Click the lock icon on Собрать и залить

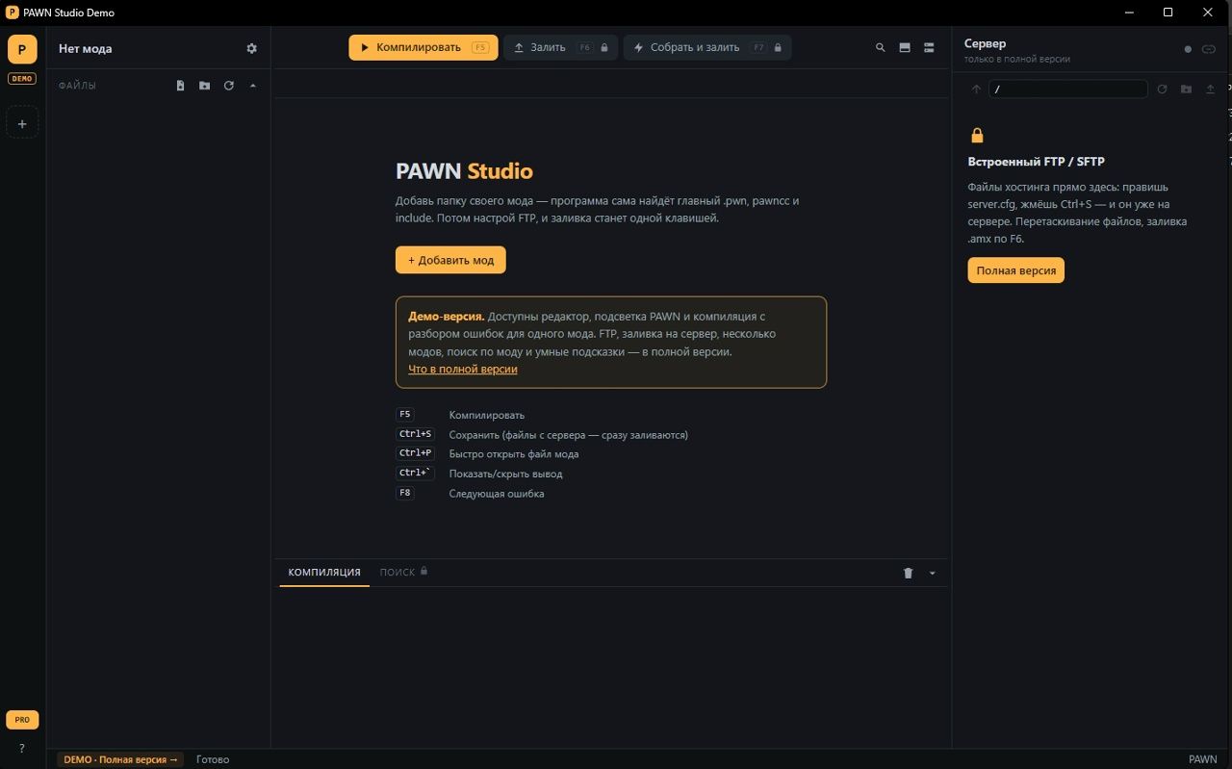click(778, 47)
